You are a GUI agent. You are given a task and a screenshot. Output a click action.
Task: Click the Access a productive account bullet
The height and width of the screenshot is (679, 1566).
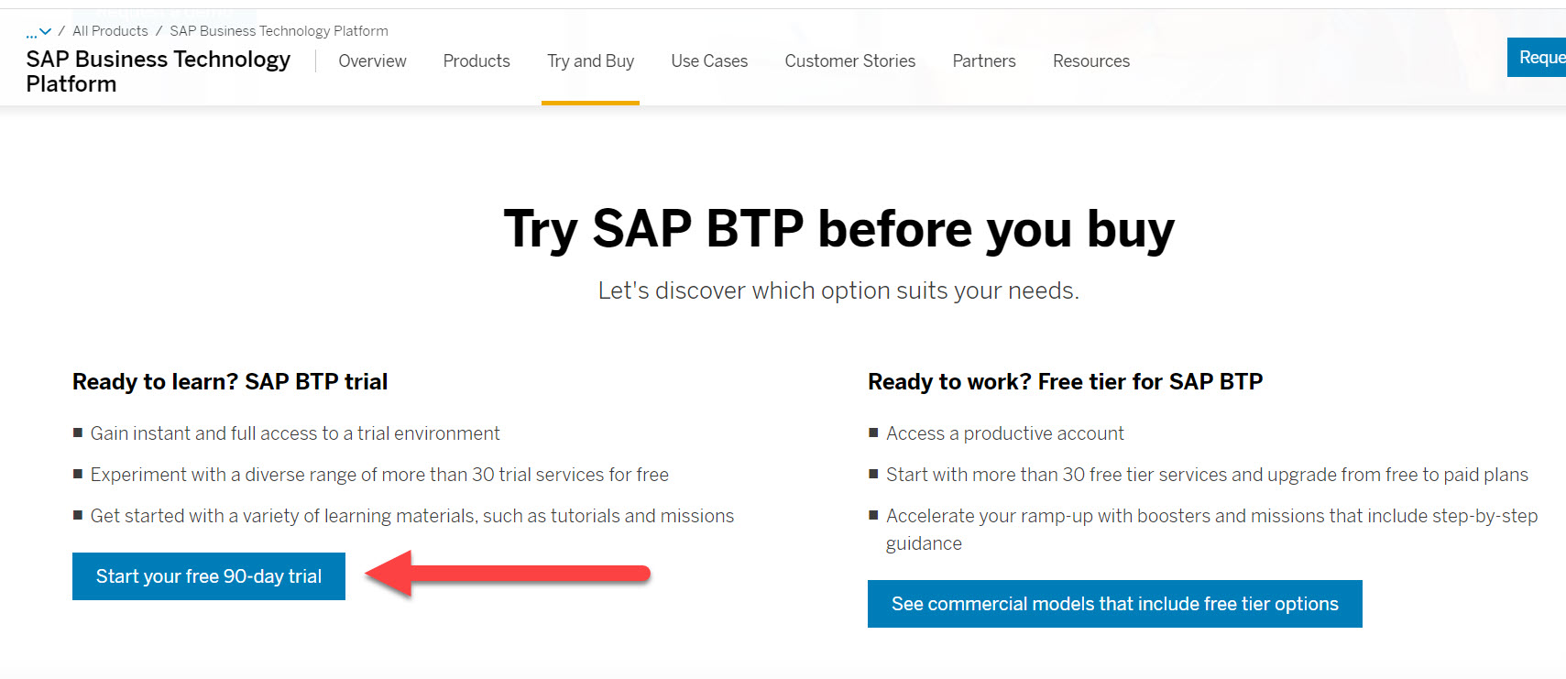(1004, 433)
